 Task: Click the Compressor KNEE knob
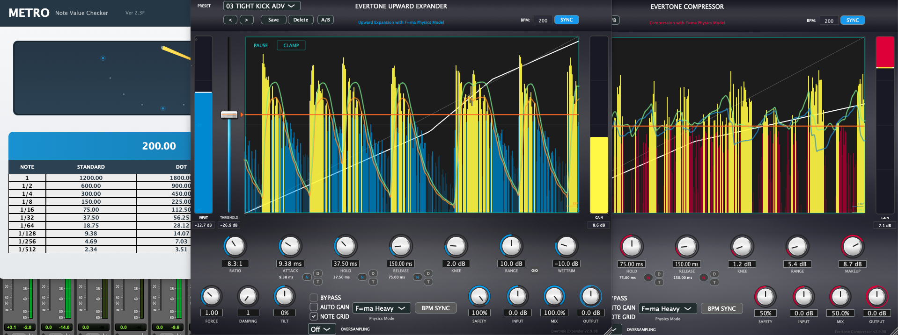[x=742, y=246]
